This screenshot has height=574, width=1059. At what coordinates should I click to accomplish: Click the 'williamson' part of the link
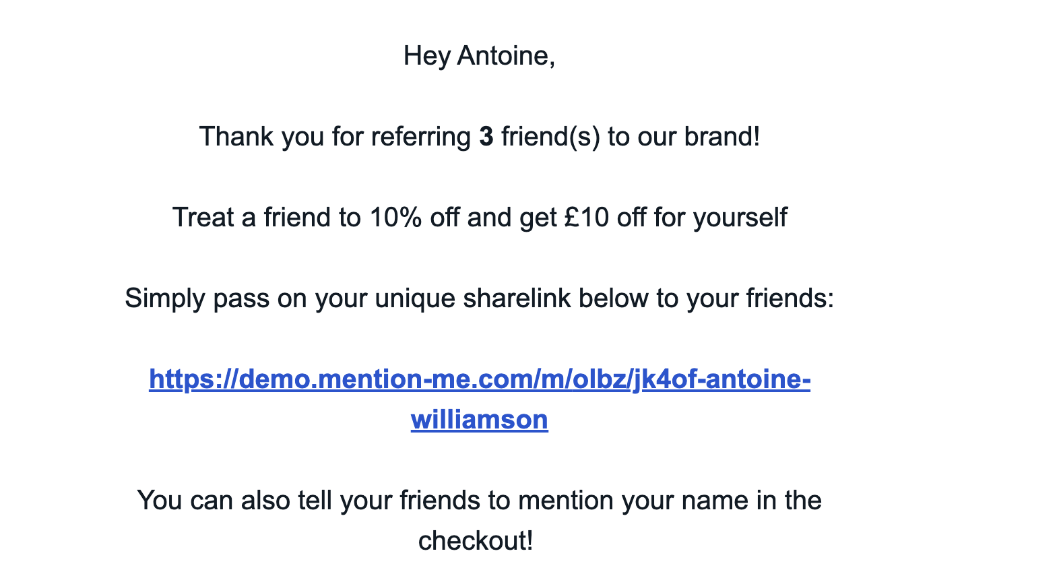[x=480, y=420]
